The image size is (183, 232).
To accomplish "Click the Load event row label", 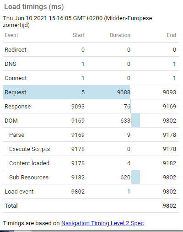I will coord(19,192).
